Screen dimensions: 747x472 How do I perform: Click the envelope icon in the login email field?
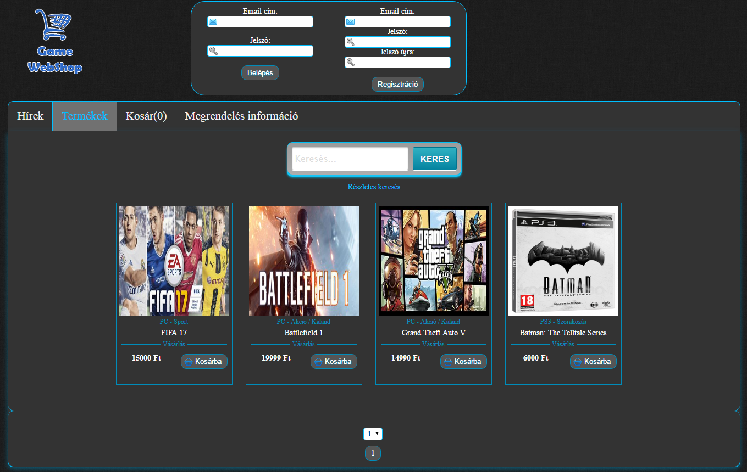(x=213, y=21)
